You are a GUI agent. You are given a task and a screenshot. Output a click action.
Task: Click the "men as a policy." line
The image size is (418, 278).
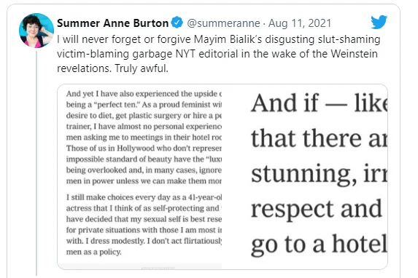click(x=94, y=252)
